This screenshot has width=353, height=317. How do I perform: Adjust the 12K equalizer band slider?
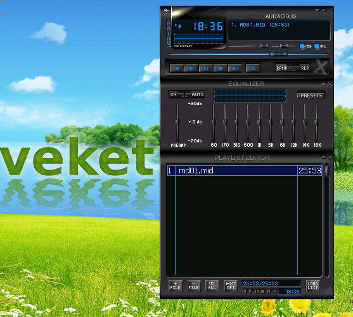(293, 122)
